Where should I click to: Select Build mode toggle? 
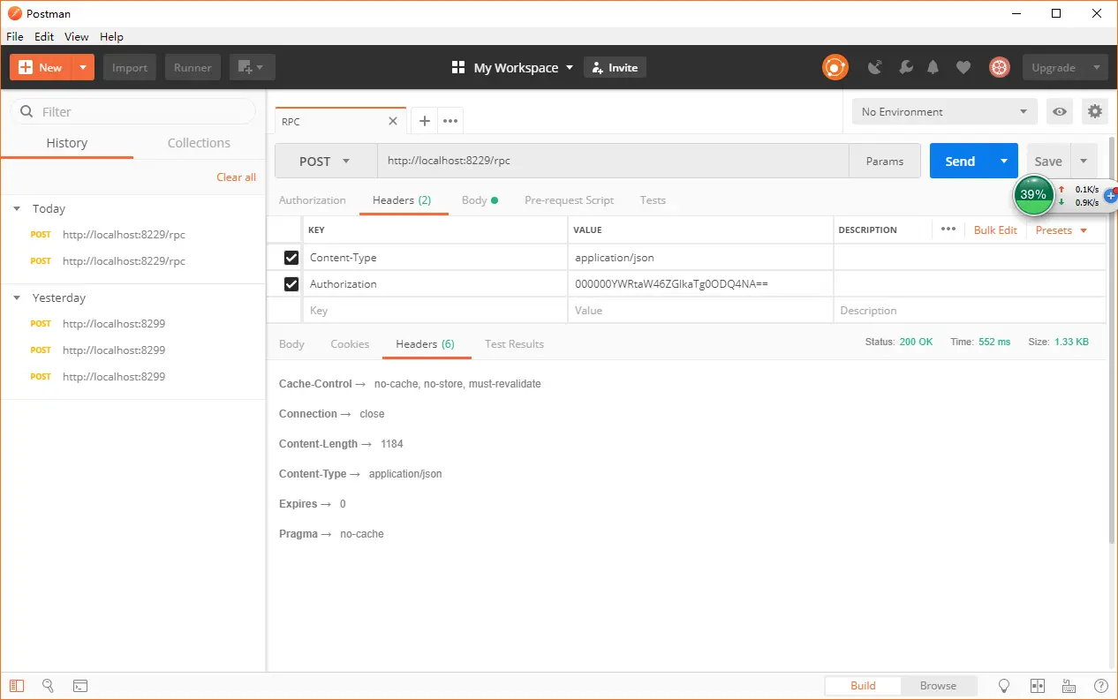pos(863,685)
